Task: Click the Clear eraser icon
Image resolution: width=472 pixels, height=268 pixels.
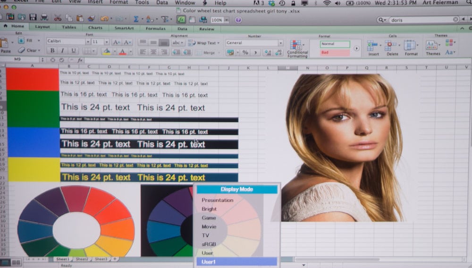Action: click(x=22, y=50)
